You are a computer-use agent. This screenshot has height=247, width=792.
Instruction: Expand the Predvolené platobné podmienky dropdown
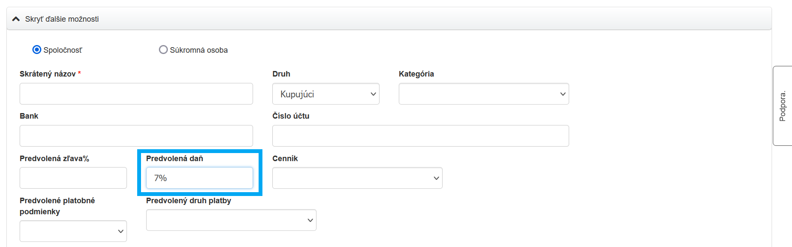pos(73,231)
